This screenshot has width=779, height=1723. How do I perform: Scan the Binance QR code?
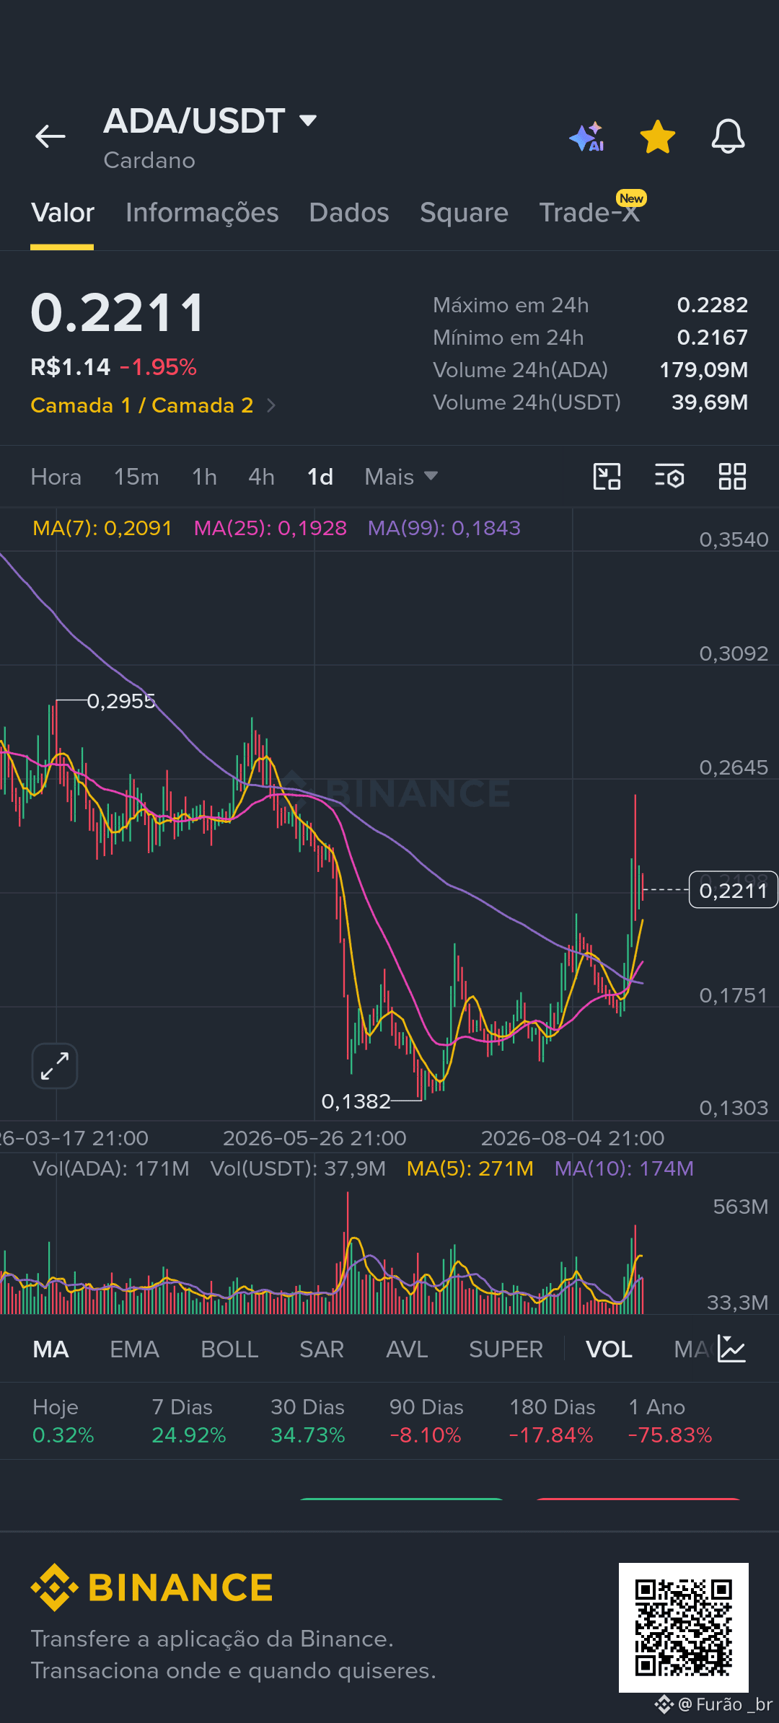pos(684,1628)
